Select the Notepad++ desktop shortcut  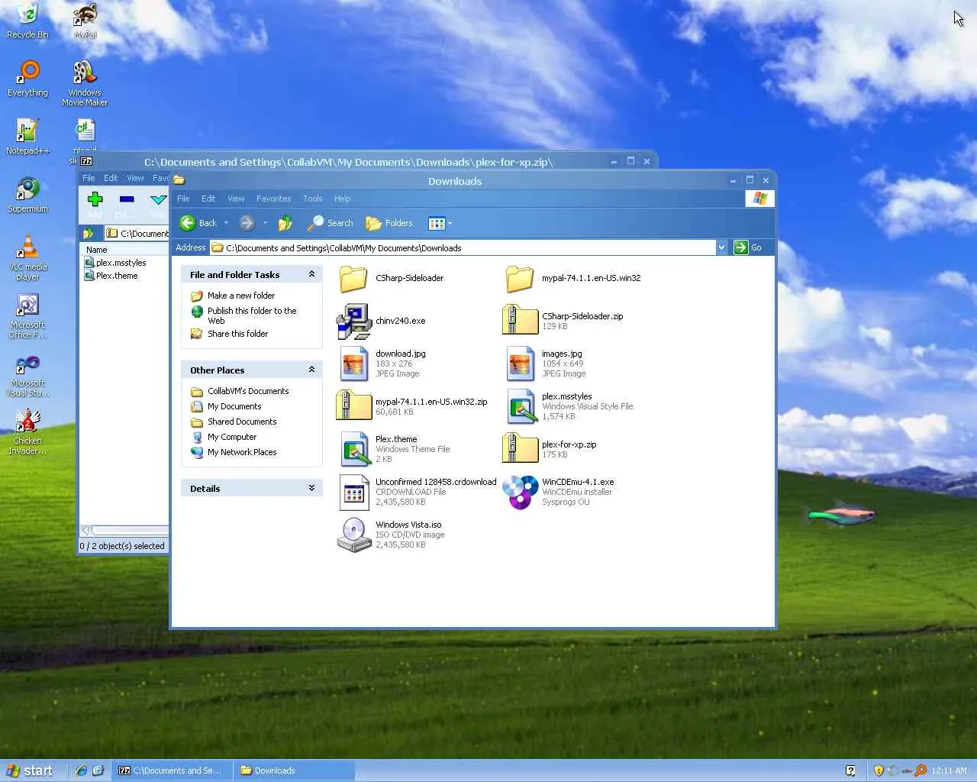coord(27,137)
